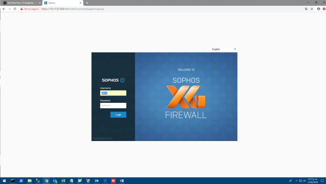326x184 pixels.
Task: Open Command Prompt from the taskbar
Action: pos(13,181)
